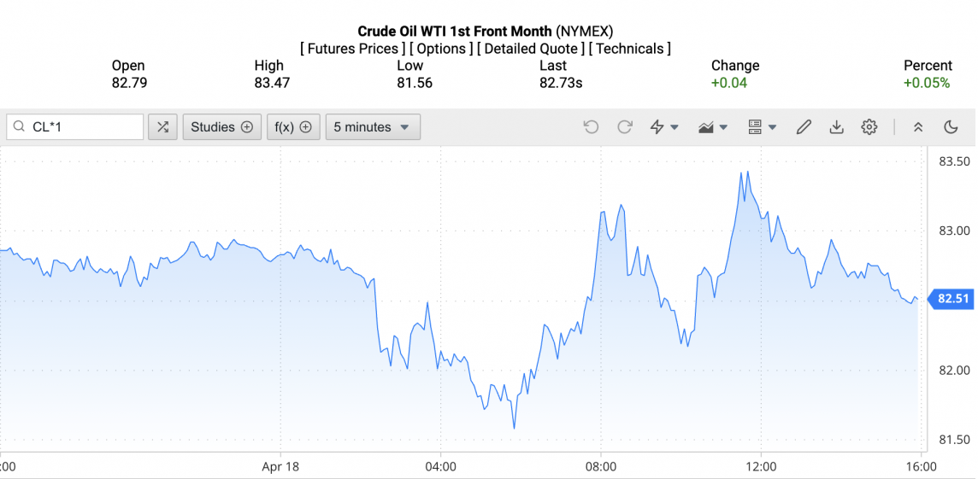The width and height of the screenshot is (978, 479).
Task: Open the Futures Prices link
Action: (352, 49)
